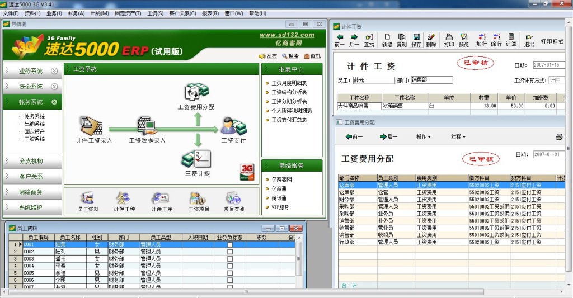Tick 业务员标志 checkbox for C005 李迪

(229, 273)
